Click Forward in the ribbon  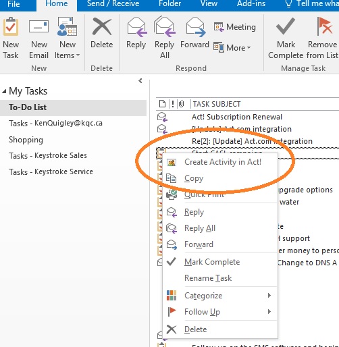(x=194, y=33)
